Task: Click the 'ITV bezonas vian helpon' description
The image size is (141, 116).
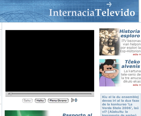Action: [x=131, y=46]
